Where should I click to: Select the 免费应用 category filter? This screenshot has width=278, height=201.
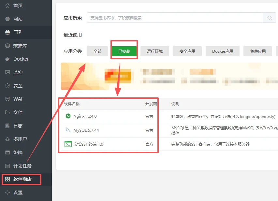[x=258, y=51]
